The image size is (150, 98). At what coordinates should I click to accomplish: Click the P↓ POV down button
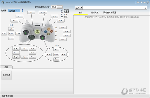click(x=24, y=57)
